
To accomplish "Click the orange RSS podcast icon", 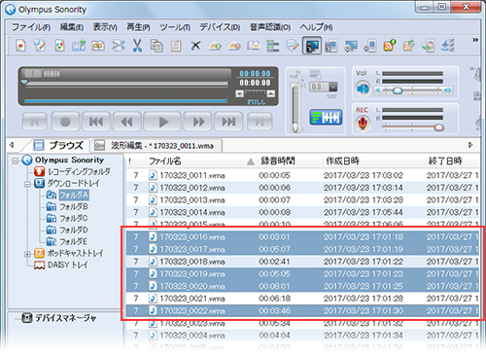I will 390,46.
